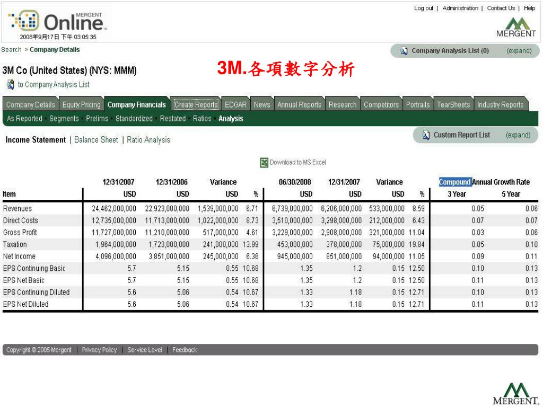The image size is (543, 407).
Task: Click the Taxation row label
Action: click(x=15, y=244)
